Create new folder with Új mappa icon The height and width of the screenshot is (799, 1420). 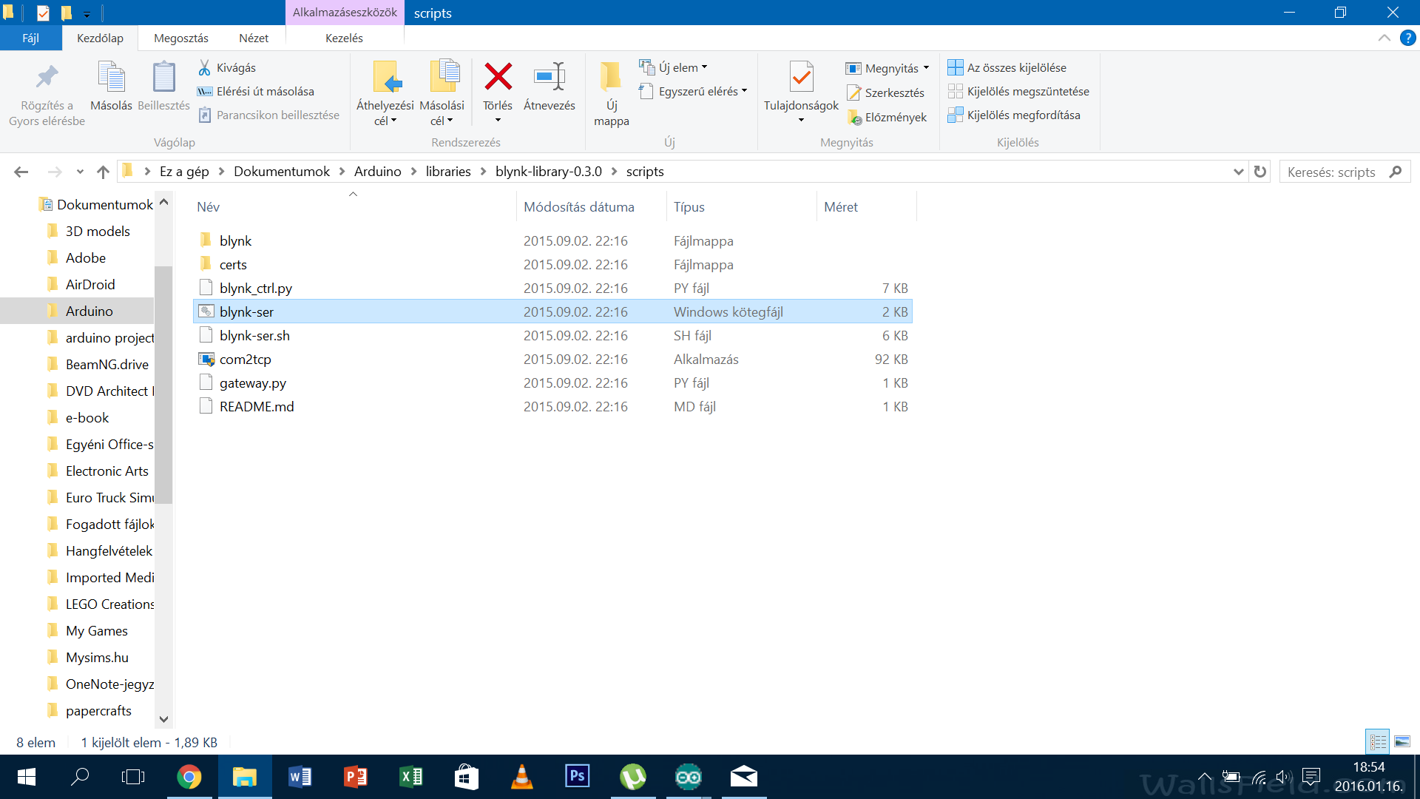(611, 77)
